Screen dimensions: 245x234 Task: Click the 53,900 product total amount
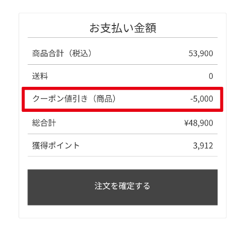click(x=201, y=53)
